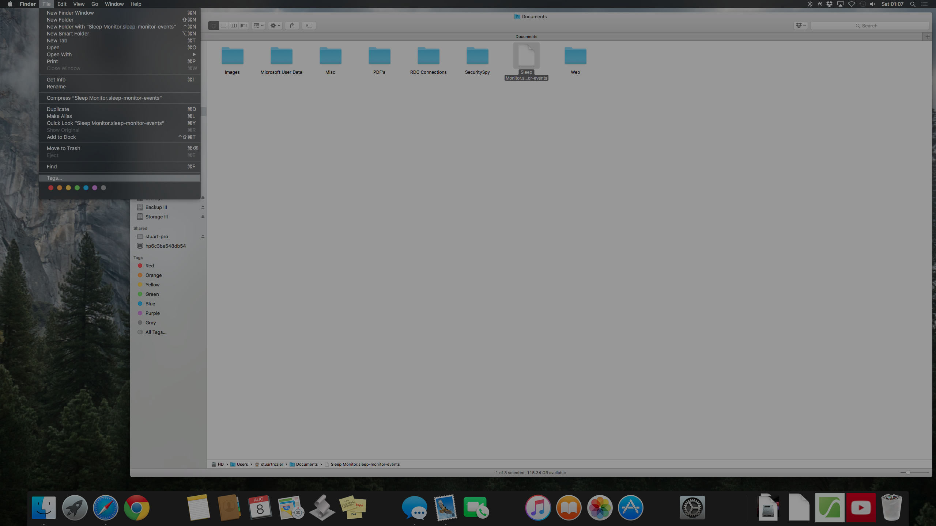
Task: Show items tagged Gray in sidebar
Action: 151,323
